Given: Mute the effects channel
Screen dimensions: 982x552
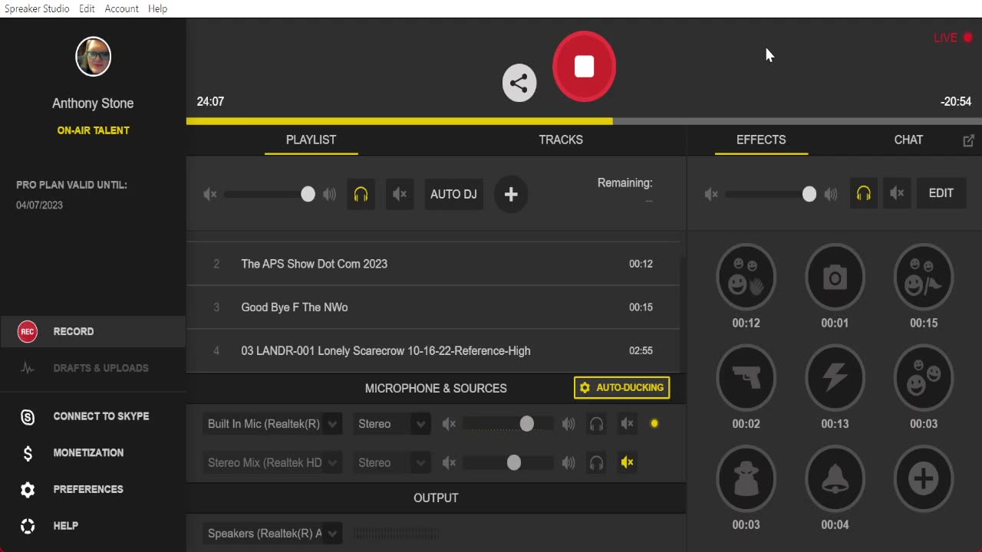Looking at the screenshot, I should tap(897, 193).
